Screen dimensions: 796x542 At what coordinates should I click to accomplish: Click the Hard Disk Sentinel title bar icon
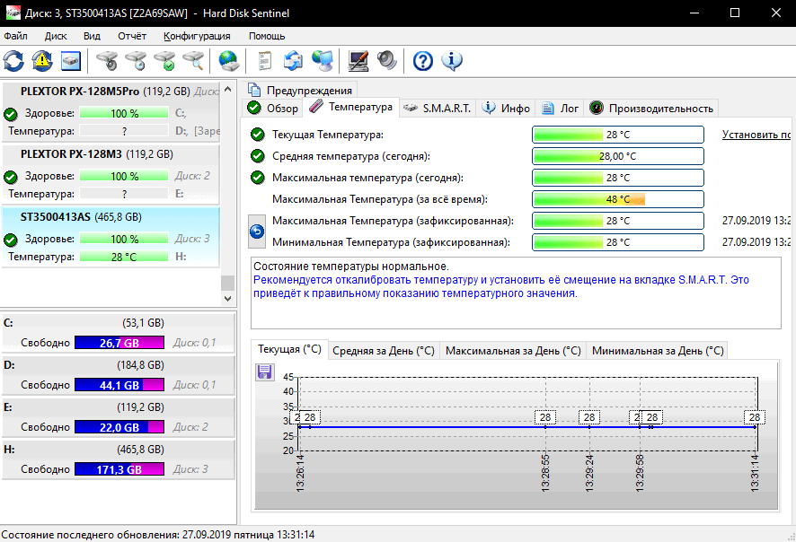coord(13,13)
